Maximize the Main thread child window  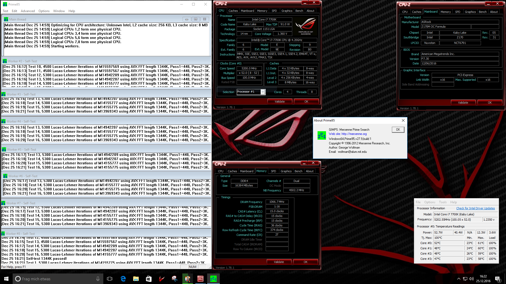pos(196,19)
